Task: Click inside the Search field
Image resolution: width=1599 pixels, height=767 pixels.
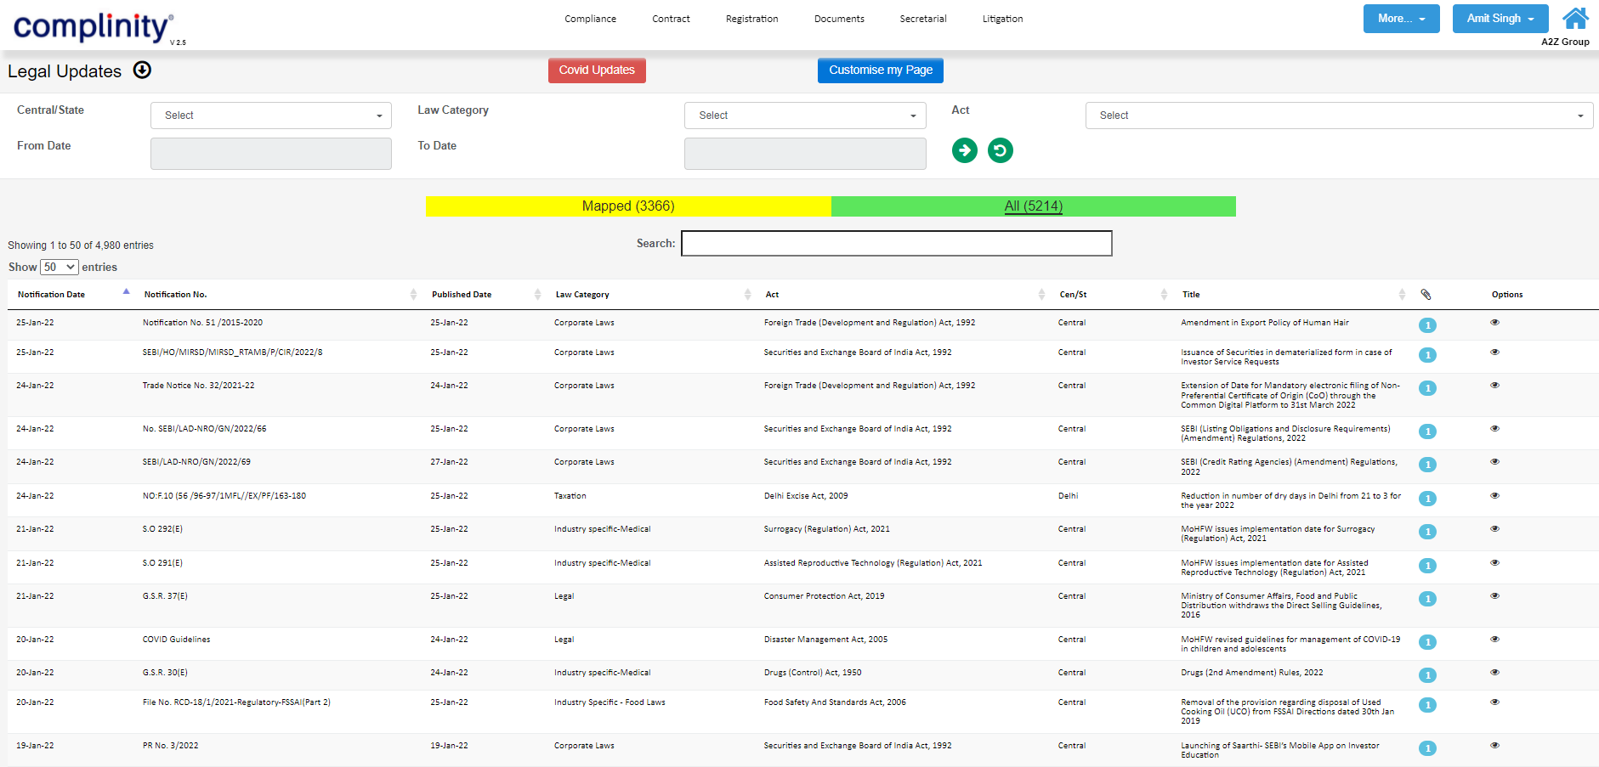Action: (896, 243)
